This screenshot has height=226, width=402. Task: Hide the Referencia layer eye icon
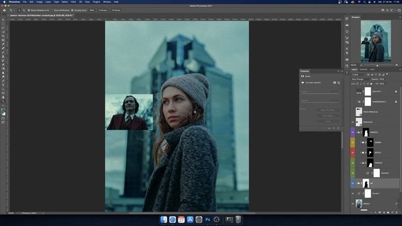[x=353, y=122]
